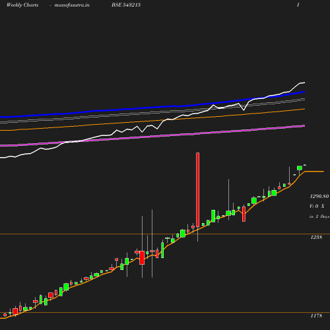Click the 1238 price level label
Image resolution: width=330 pixels, height=330 pixels.
pos(316,237)
